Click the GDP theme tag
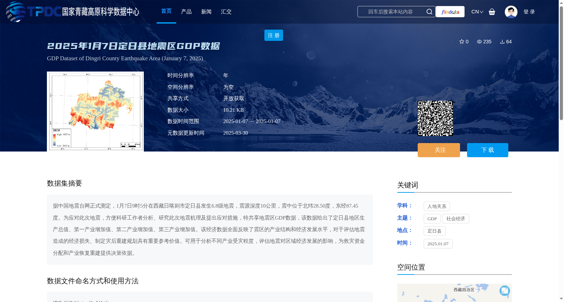 coord(432,219)
